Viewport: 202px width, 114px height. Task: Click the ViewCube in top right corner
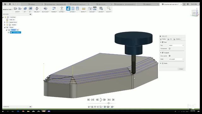click(194, 13)
